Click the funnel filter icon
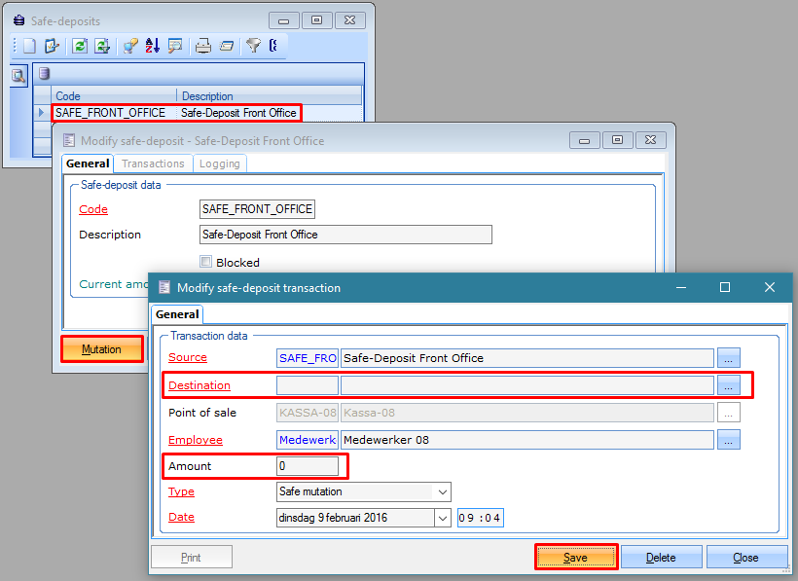This screenshot has height=581, width=798. click(x=253, y=46)
